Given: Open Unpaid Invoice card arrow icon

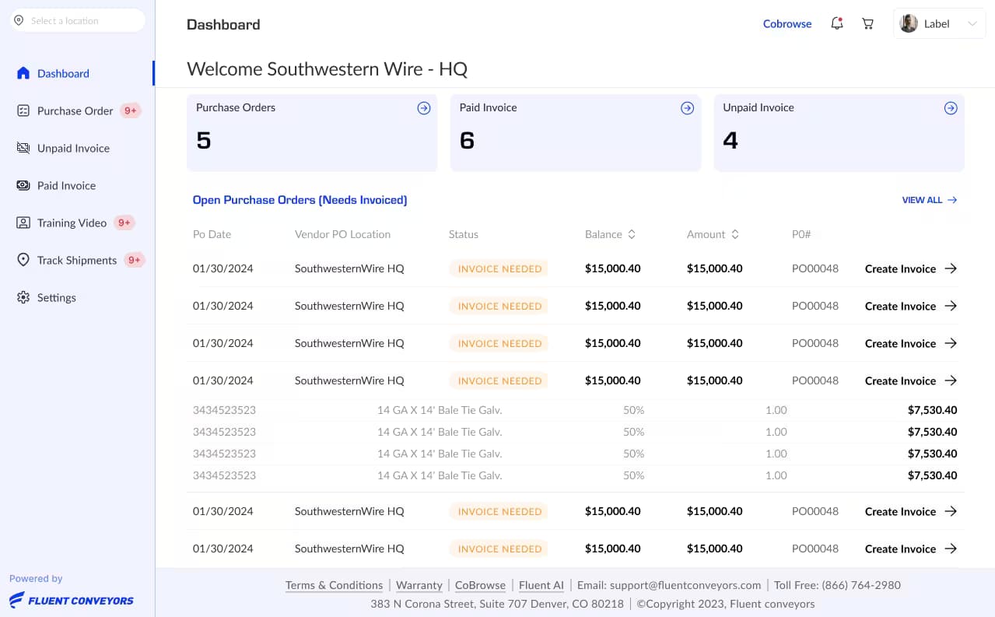Looking at the screenshot, I should pos(951,108).
